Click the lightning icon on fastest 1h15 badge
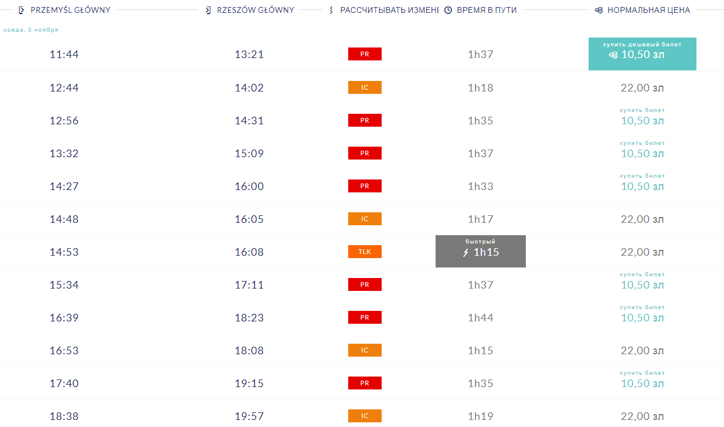Screen dimensions: 724x427 467,253
